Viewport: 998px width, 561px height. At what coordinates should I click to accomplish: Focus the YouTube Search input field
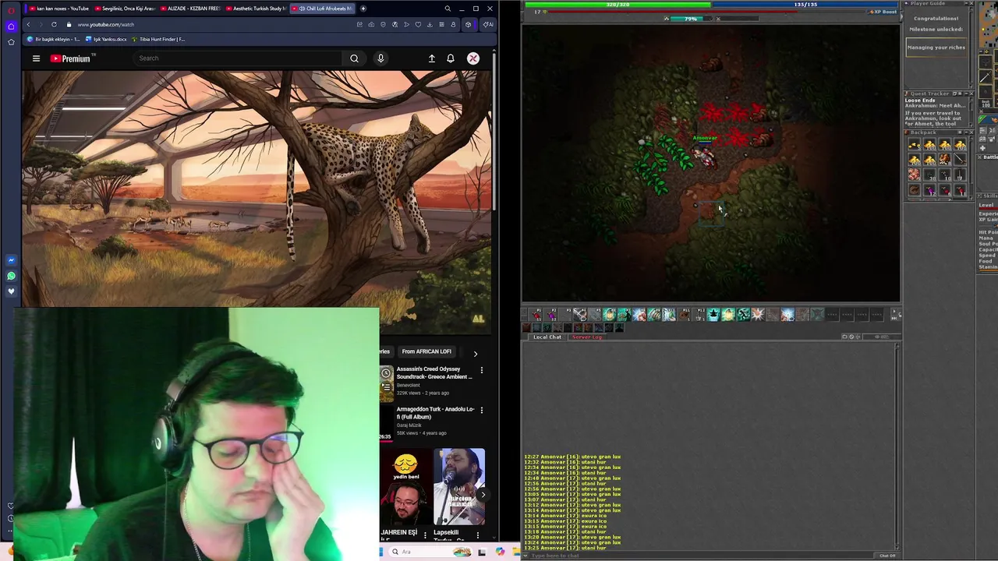(238, 58)
